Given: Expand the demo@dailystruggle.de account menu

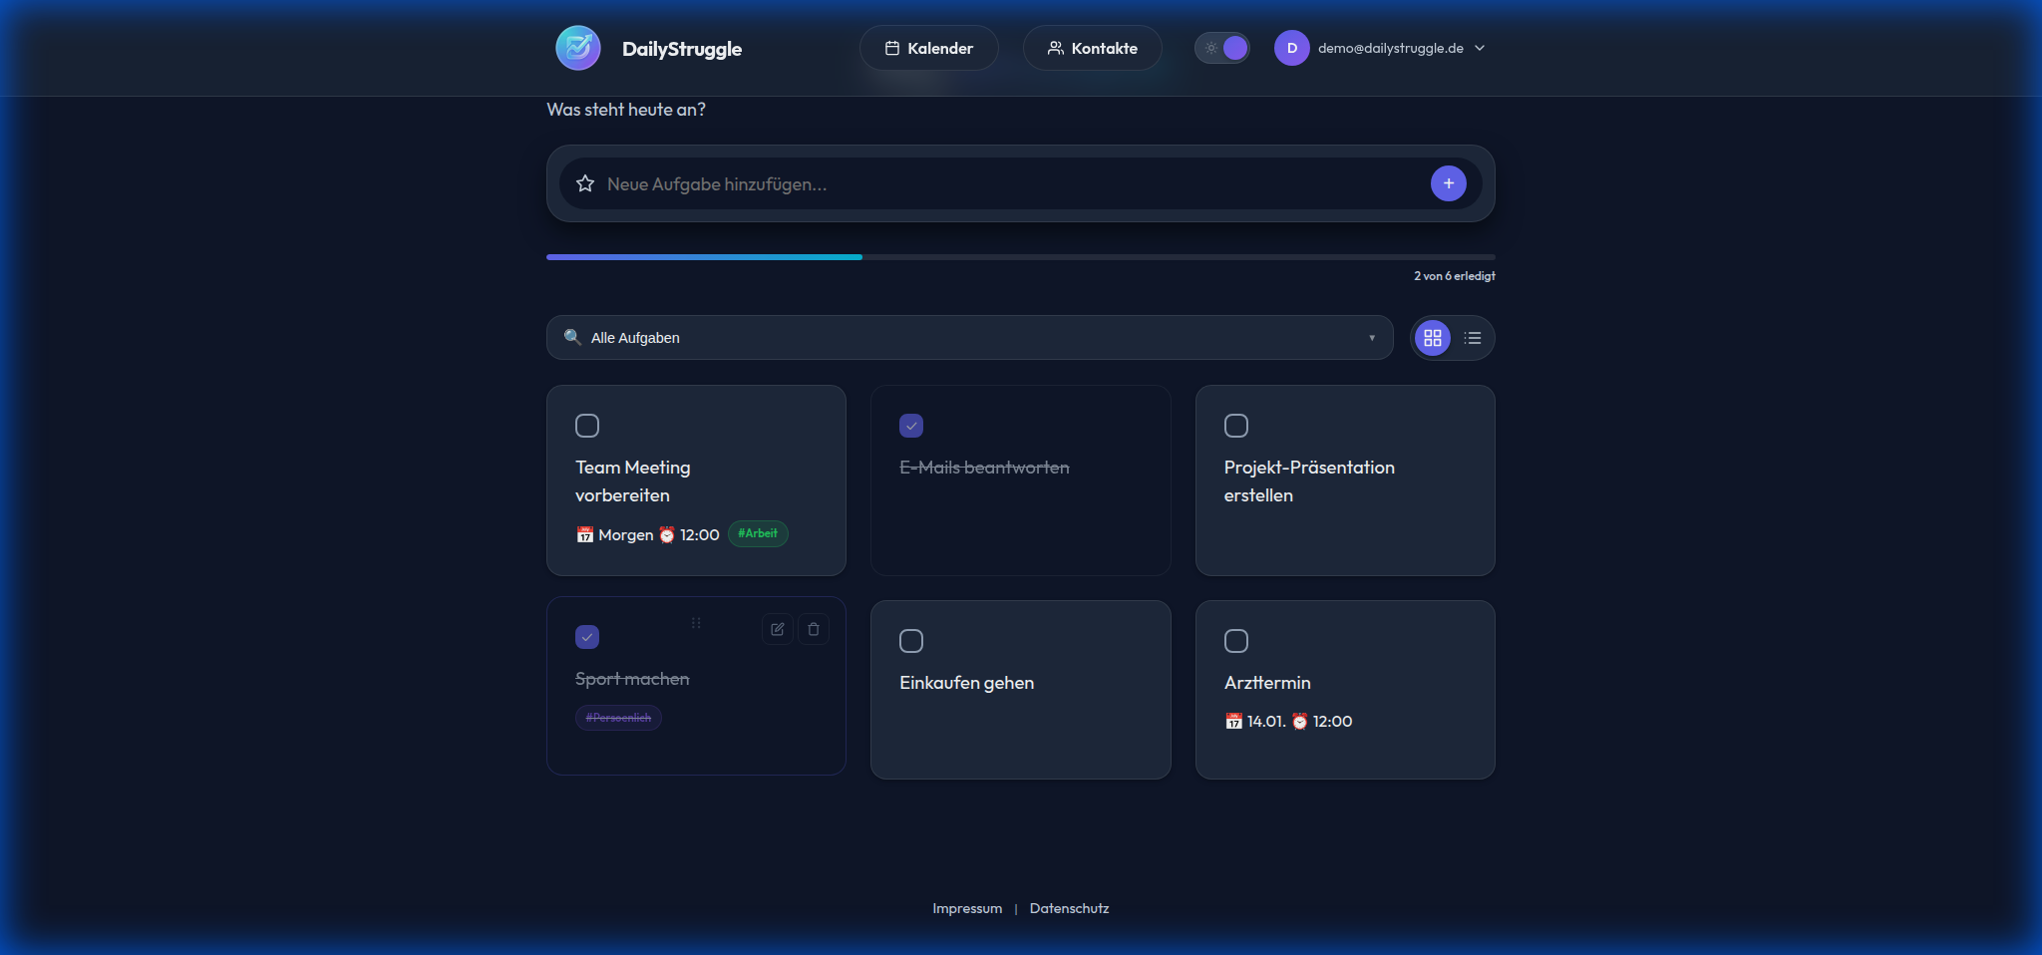Looking at the screenshot, I should [x=1392, y=47].
